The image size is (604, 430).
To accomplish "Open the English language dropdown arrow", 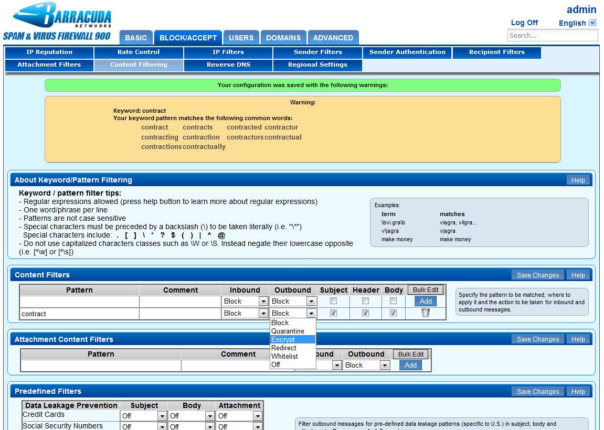I will click(x=592, y=23).
